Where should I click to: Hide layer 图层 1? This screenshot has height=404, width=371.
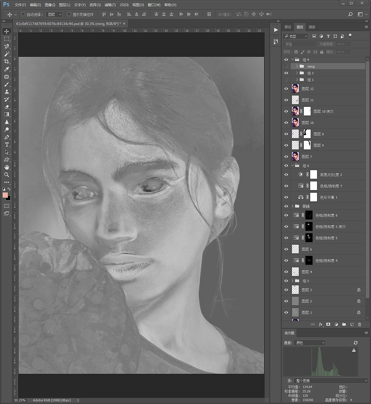click(x=286, y=313)
